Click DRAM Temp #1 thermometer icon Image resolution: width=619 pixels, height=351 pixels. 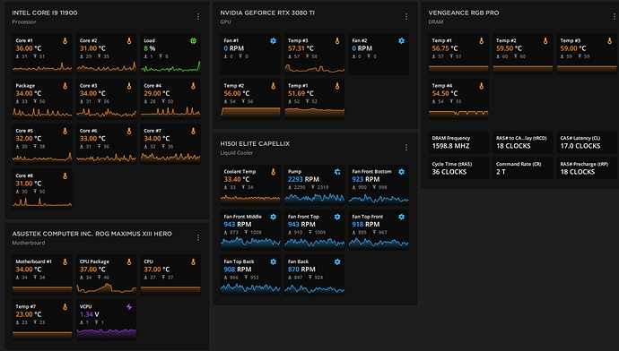(481, 40)
